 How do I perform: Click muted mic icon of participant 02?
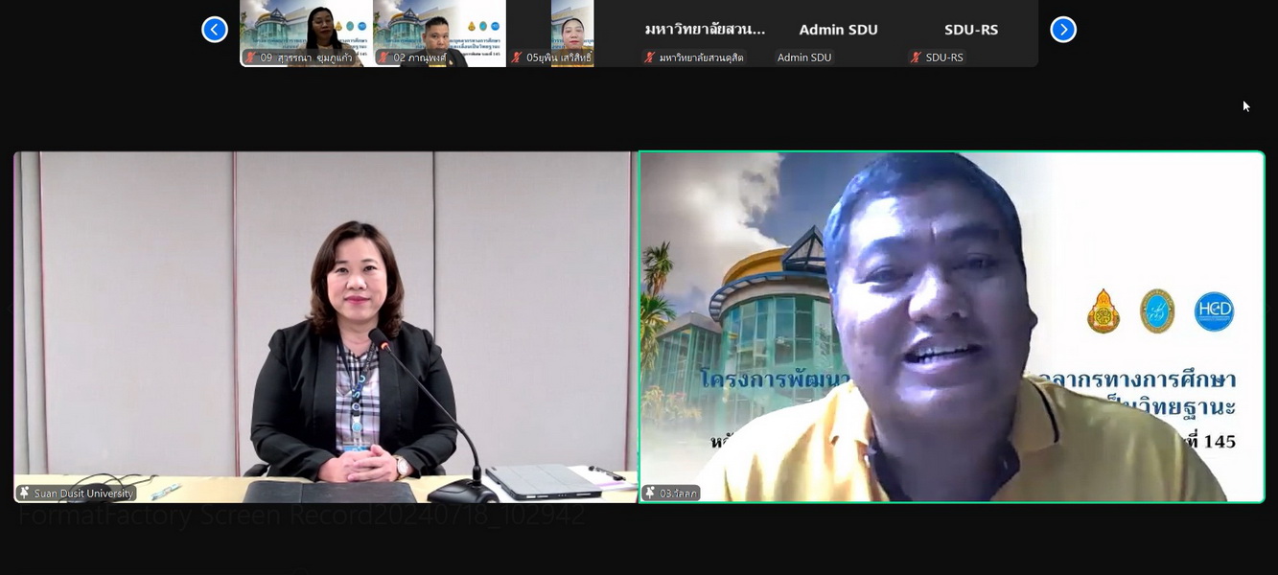(383, 57)
